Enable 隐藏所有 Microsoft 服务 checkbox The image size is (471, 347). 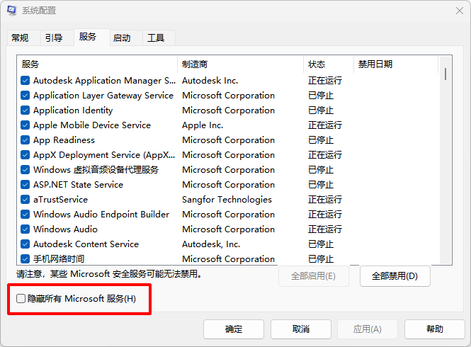pos(21,299)
